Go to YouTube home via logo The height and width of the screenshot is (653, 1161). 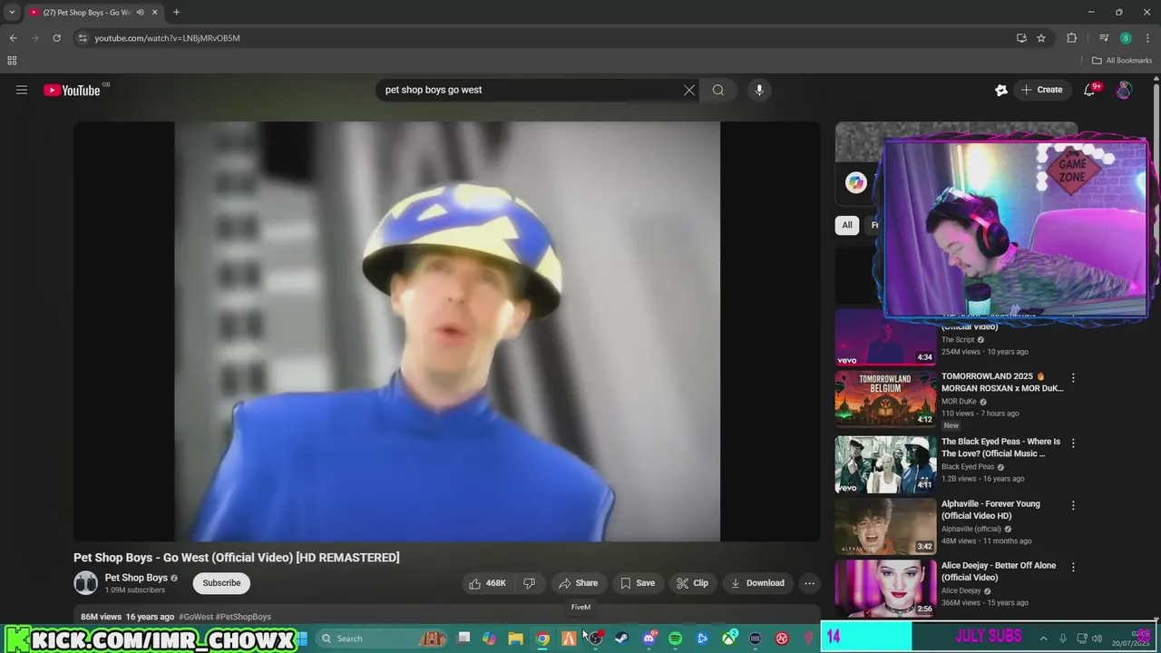pyautogui.click(x=72, y=90)
